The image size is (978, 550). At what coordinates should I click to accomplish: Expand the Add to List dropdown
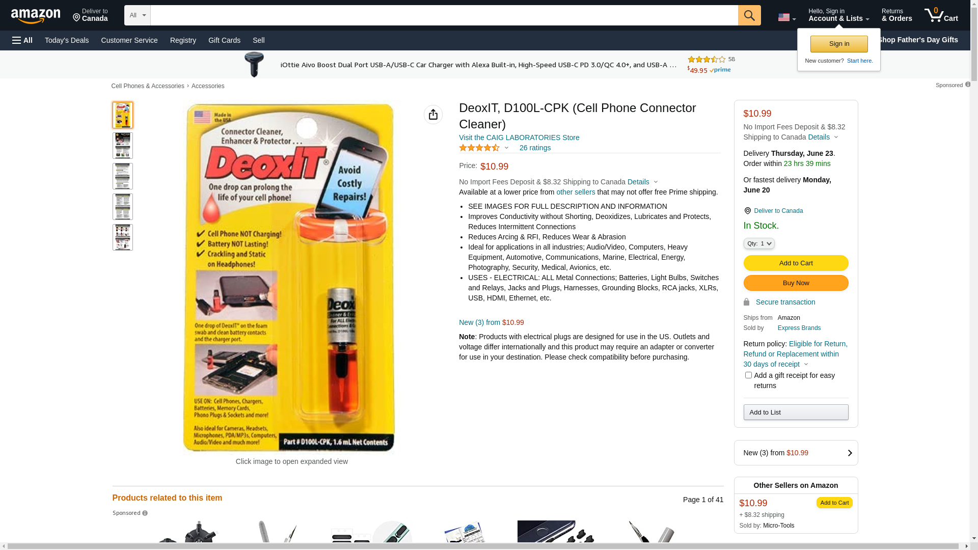click(x=796, y=412)
